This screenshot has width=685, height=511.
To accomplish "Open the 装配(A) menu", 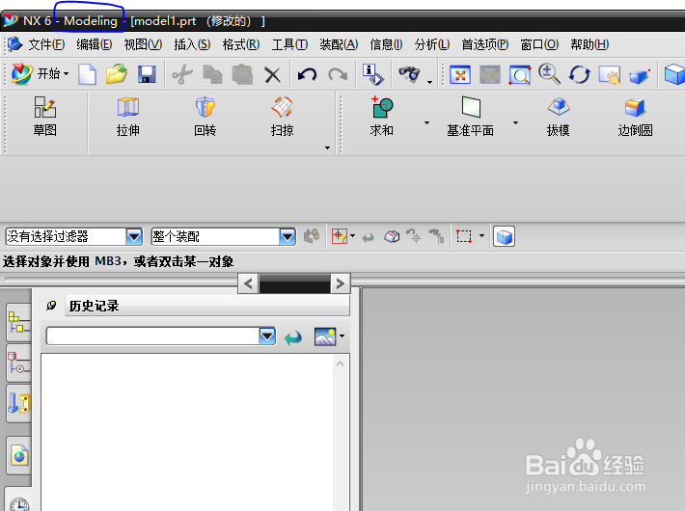I will pyautogui.click(x=339, y=44).
